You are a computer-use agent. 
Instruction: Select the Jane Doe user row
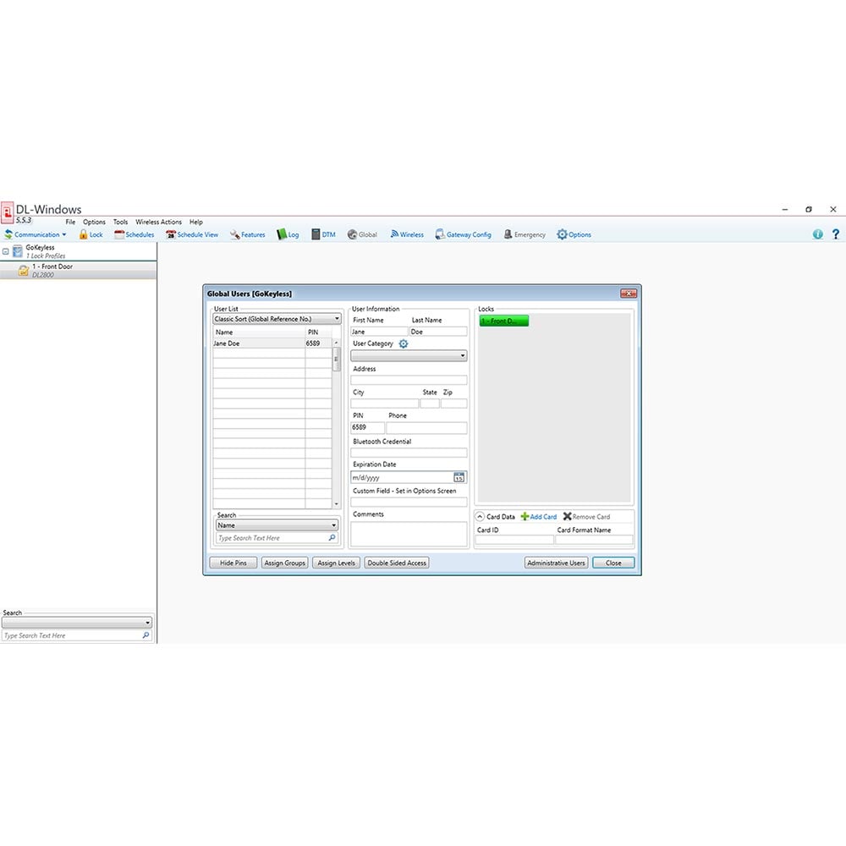[254, 343]
